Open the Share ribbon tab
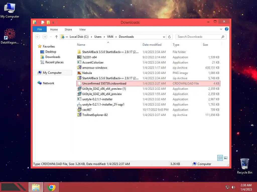The height and width of the screenshot is (192, 257). [x=68, y=29]
